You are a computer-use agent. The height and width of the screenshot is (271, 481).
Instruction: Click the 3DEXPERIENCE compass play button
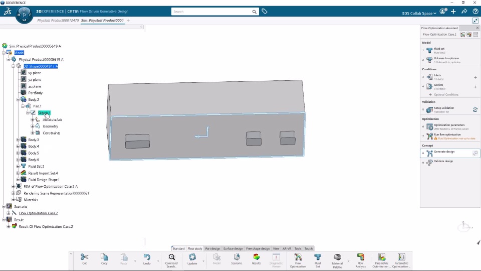tap(24, 15)
